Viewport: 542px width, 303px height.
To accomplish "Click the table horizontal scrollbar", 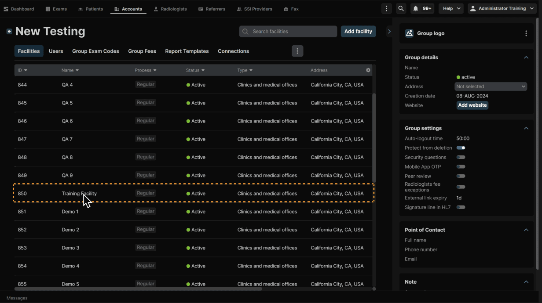I will 138,289.
